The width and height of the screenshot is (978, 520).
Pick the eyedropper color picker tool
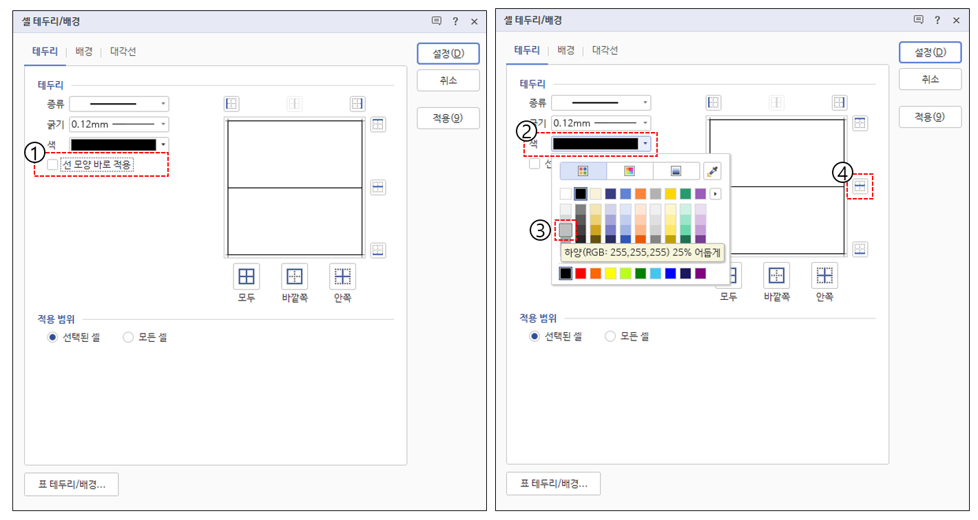712,171
